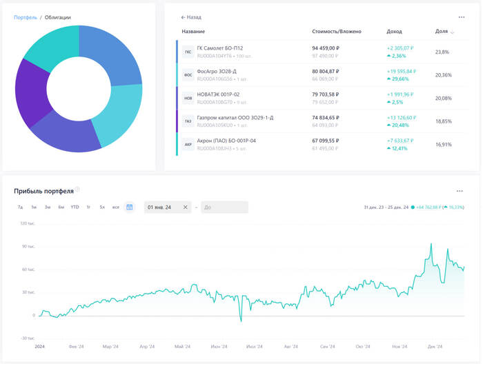Select the YTD period
The image size is (483, 366).
tap(75, 207)
